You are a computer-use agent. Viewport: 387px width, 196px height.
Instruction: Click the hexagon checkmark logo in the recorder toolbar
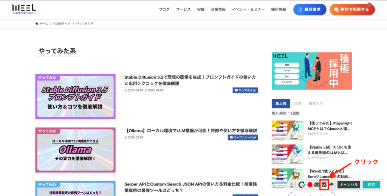click(302, 184)
